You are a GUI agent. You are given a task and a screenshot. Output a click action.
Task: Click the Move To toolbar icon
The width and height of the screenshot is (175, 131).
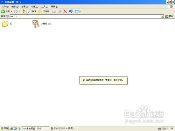coord(54,12)
